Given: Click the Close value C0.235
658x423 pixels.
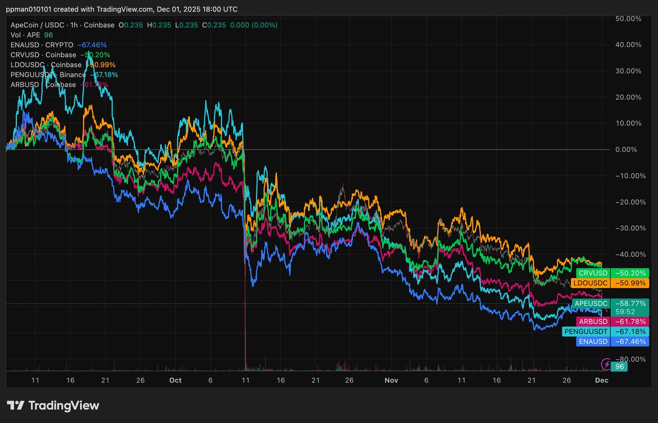Looking at the screenshot, I should (x=214, y=25).
